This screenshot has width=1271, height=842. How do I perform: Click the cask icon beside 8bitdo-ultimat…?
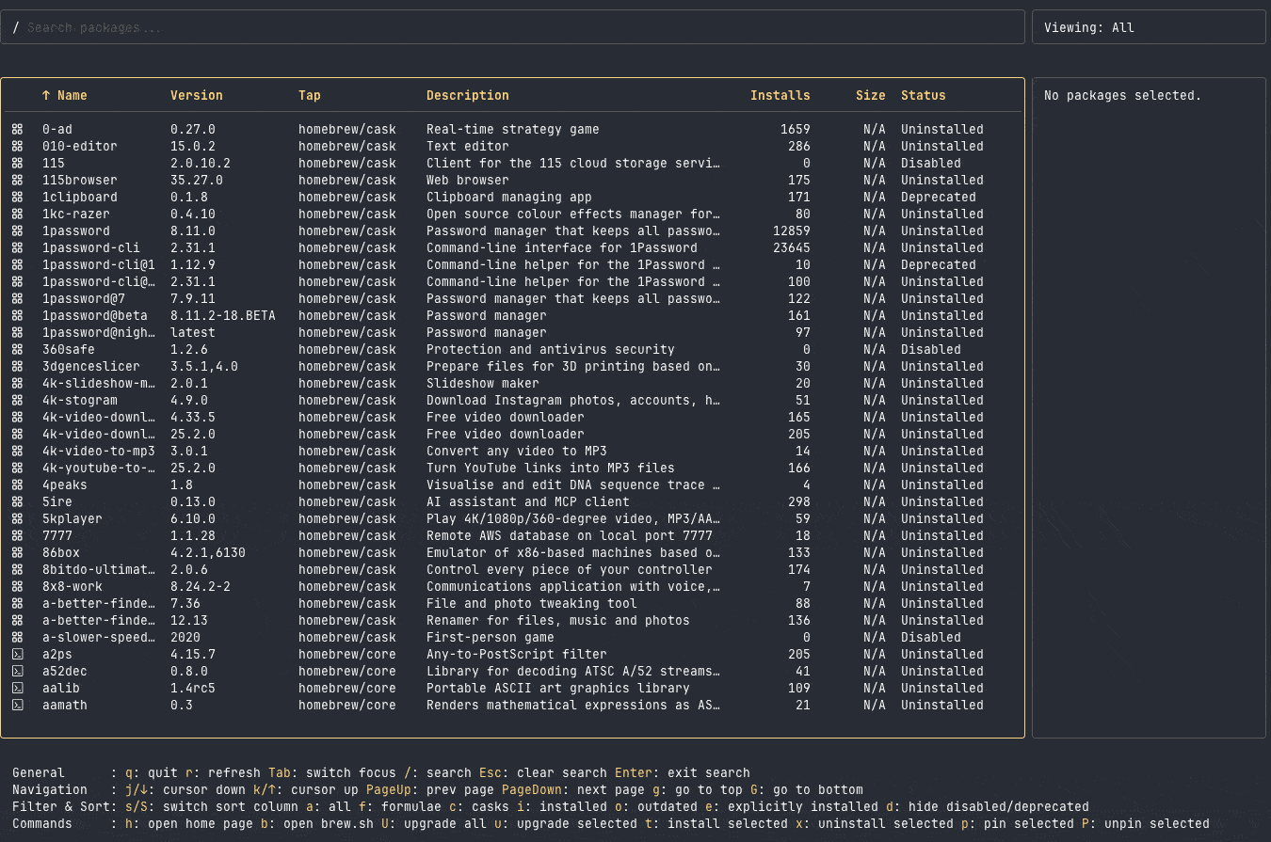pyautogui.click(x=17, y=569)
